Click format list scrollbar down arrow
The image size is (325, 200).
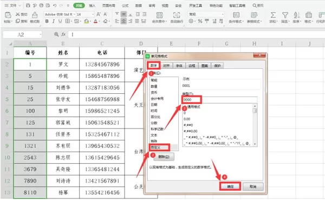[x=255, y=144]
